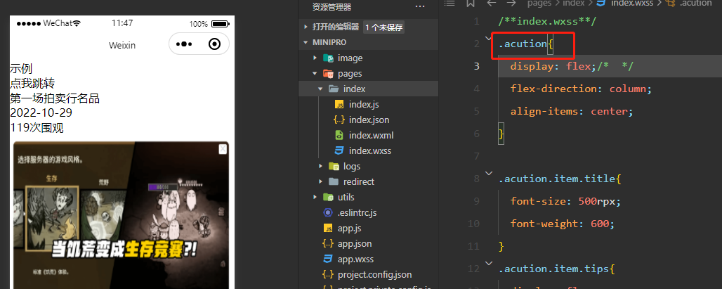The width and height of the screenshot is (722, 289).
Task: Click the outline list icon in the editor toolbar
Action: (x=449, y=4)
